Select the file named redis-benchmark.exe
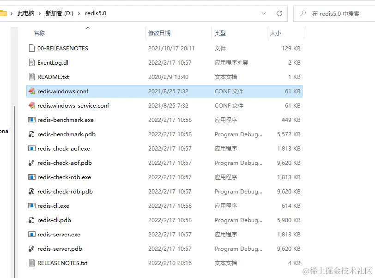This screenshot has height=278, width=375. (x=66, y=120)
